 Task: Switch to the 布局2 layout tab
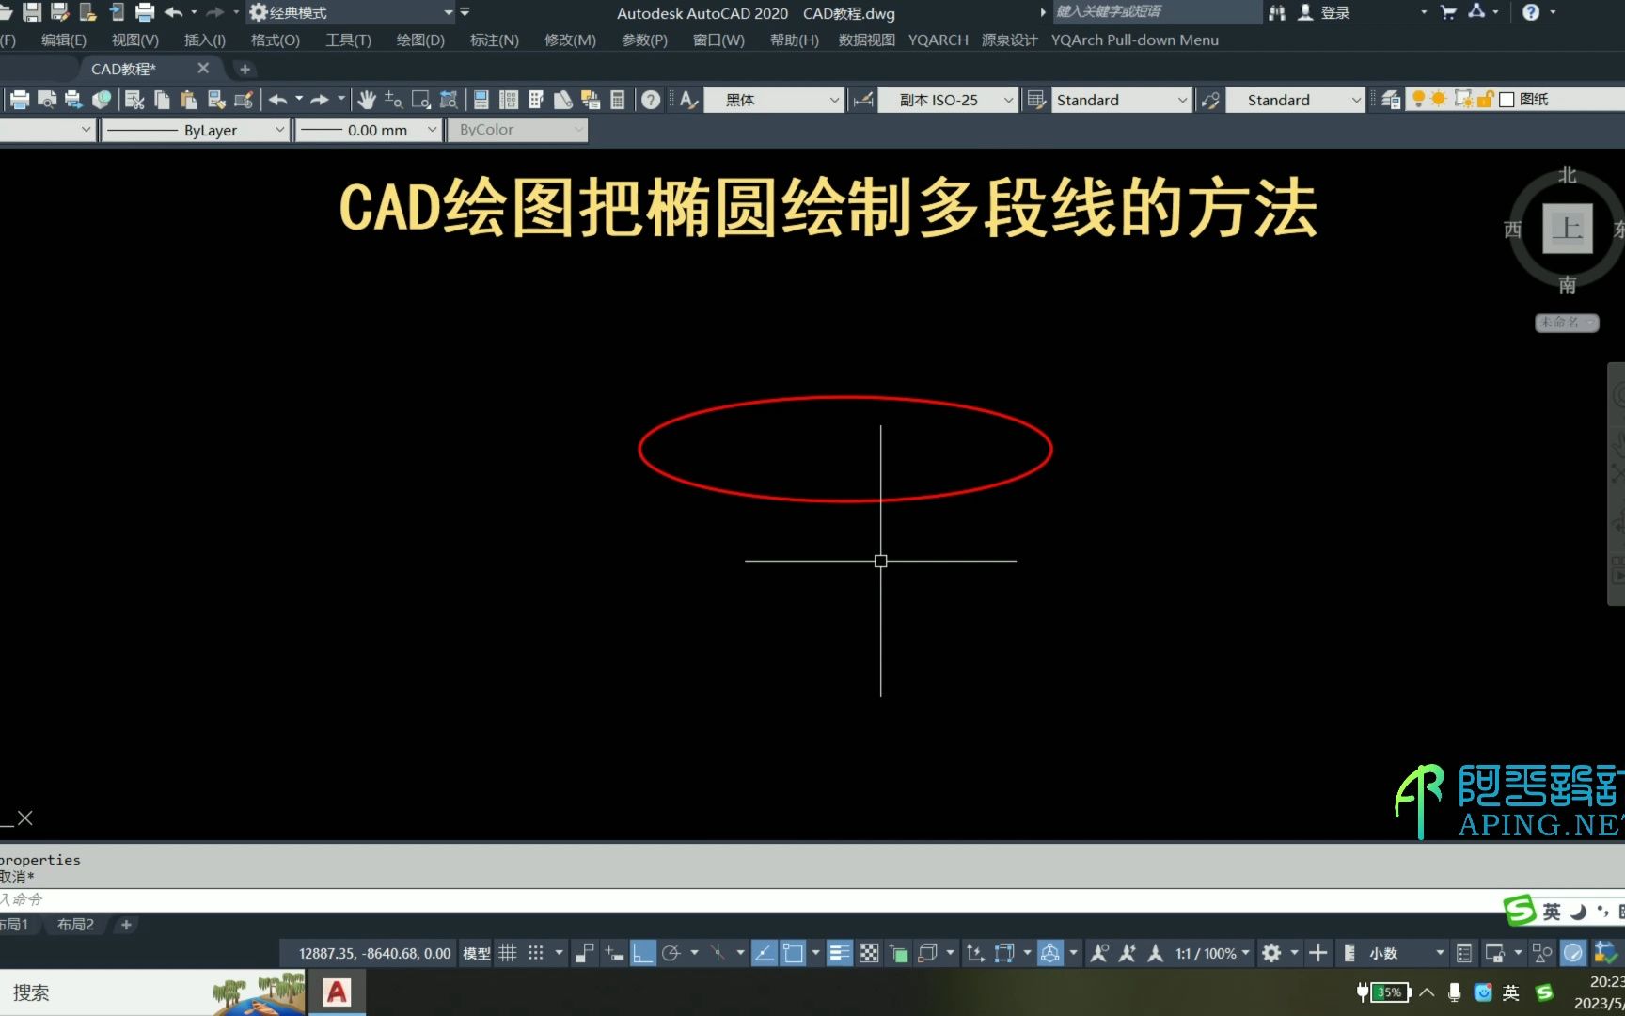(x=75, y=925)
